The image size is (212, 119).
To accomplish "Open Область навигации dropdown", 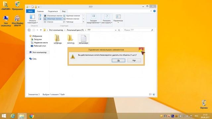I will (x=32, y=19).
